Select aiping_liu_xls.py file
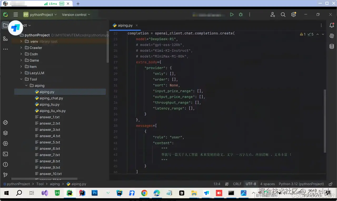The height and width of the screenshot is (201, 337). click(x=50, y=111)
